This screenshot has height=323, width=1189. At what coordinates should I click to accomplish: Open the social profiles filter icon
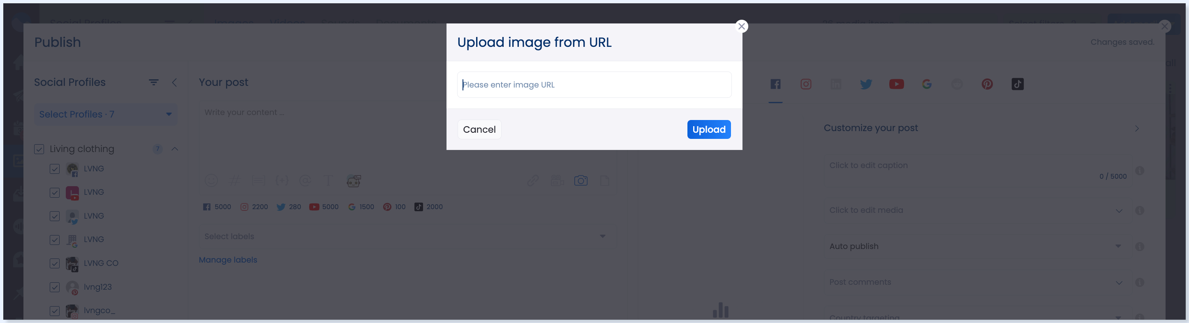coord(154,82)
